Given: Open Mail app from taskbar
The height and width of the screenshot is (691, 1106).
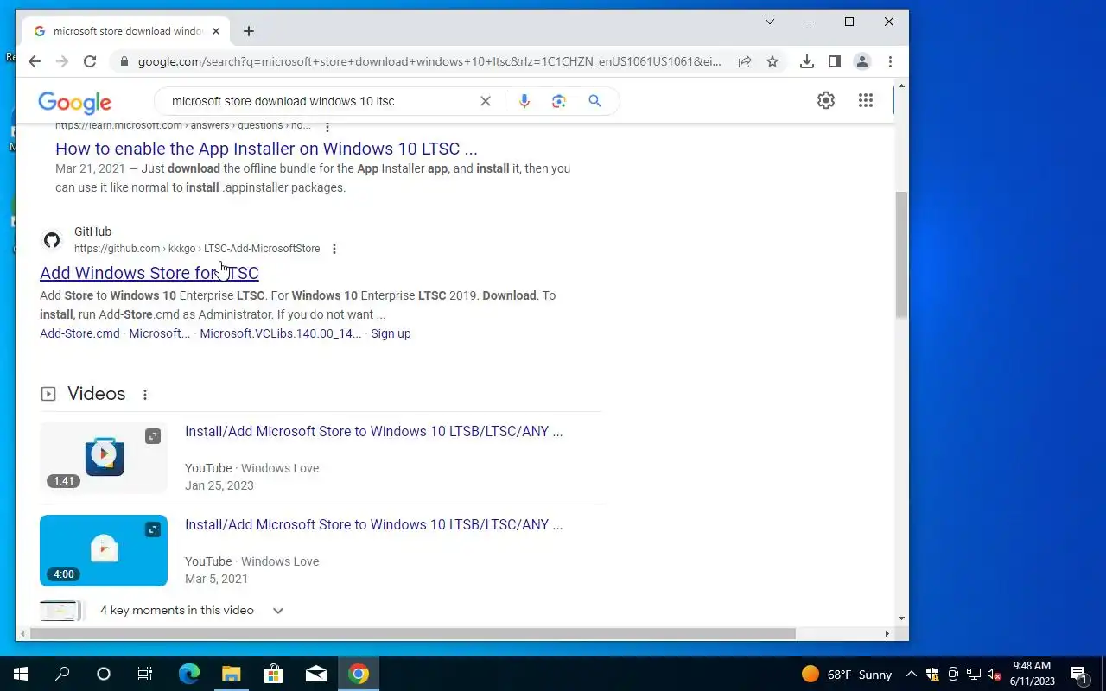Looking at the screenshot, I should (x=316, y=675).
